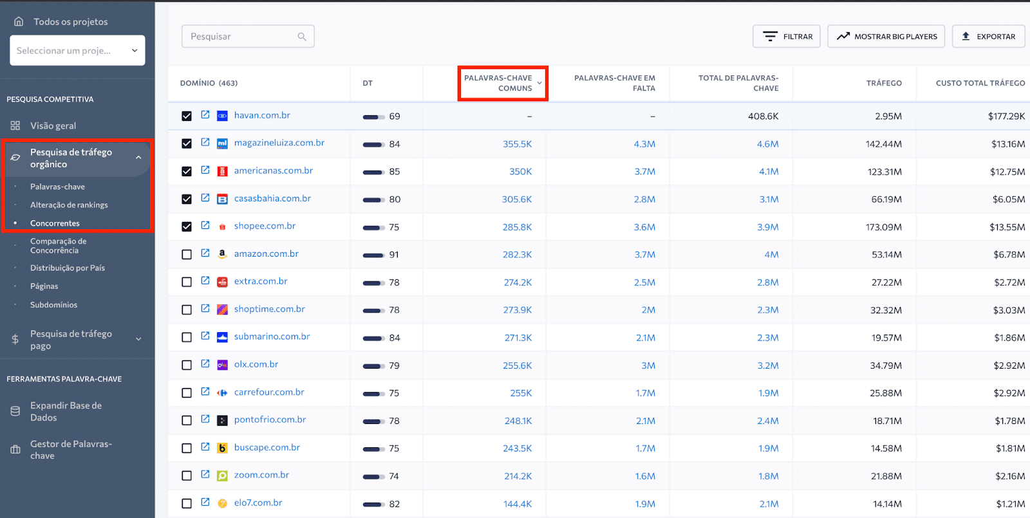
Task: Click the TRÁFEGO column header
Action: [884, 83]
